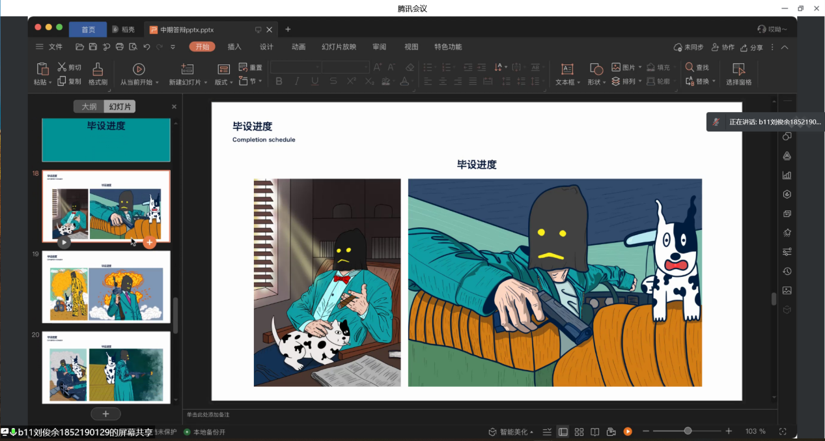Viewport: 825px width, 441px height.
Task: Click the New Slide (新建幻灯片) icon
Action: (188, 68)
